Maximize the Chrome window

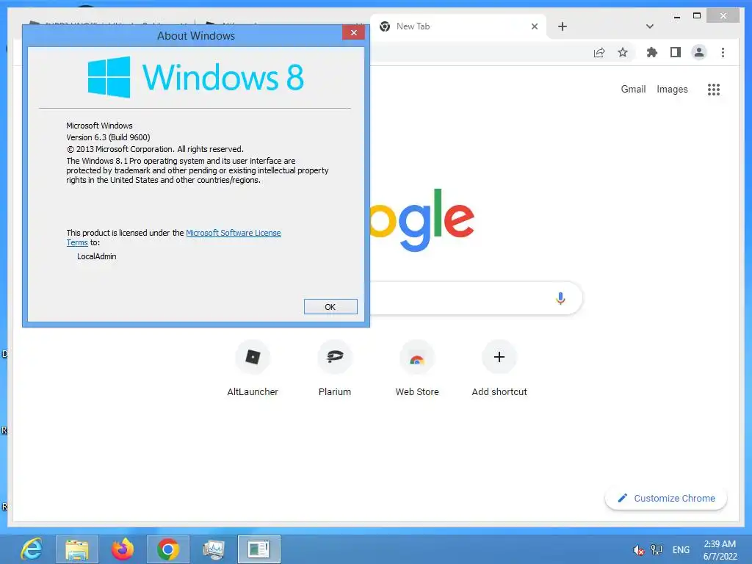tap(697, 16)
